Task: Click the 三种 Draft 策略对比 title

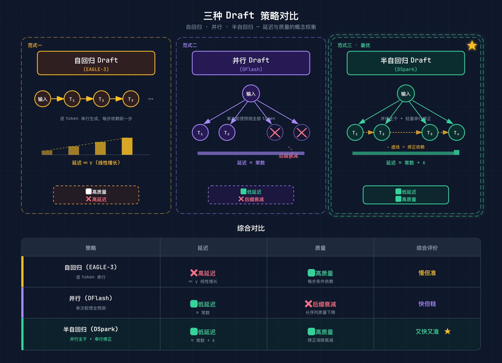Action: coord(251,16)
